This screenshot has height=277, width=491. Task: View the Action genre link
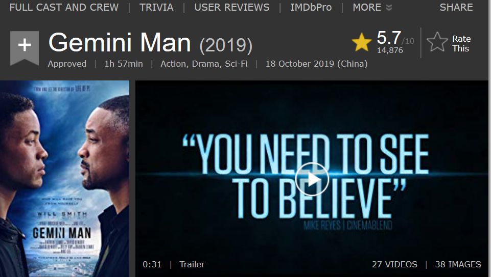(174, 64)
